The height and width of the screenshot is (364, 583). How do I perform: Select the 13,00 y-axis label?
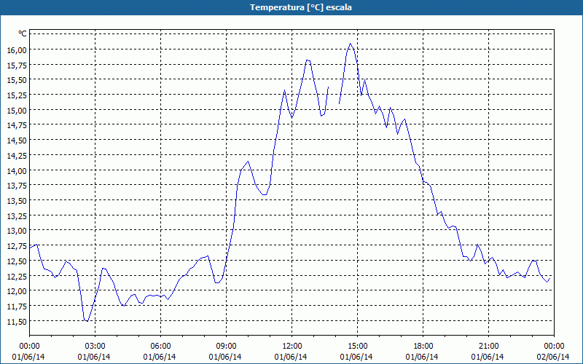[x=17, y=231]
